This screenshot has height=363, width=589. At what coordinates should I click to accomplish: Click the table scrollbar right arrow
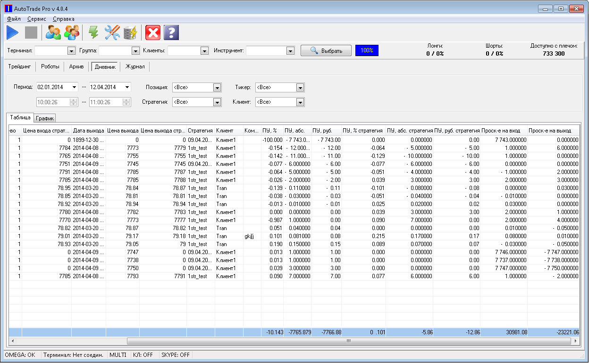click(x=576, y=341)
